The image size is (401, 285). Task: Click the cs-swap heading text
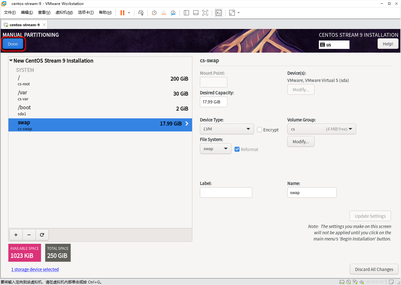(x=209, y=61)
